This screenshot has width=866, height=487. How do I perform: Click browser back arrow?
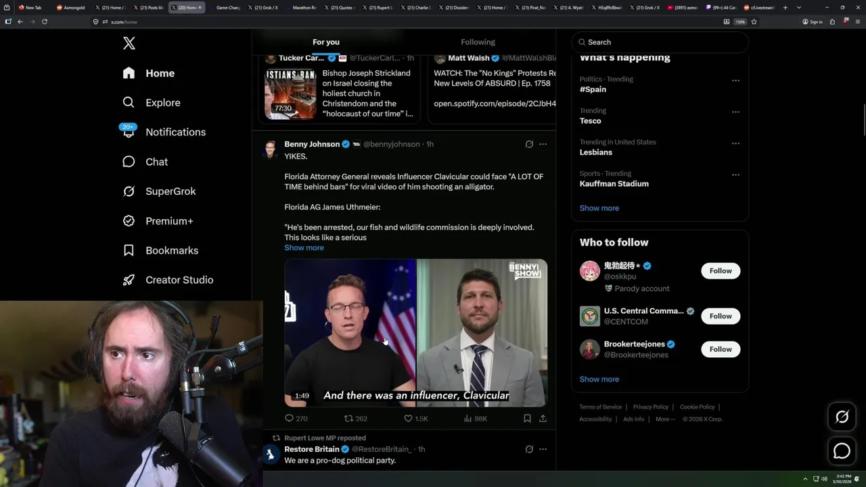click(x=20, y=22)
